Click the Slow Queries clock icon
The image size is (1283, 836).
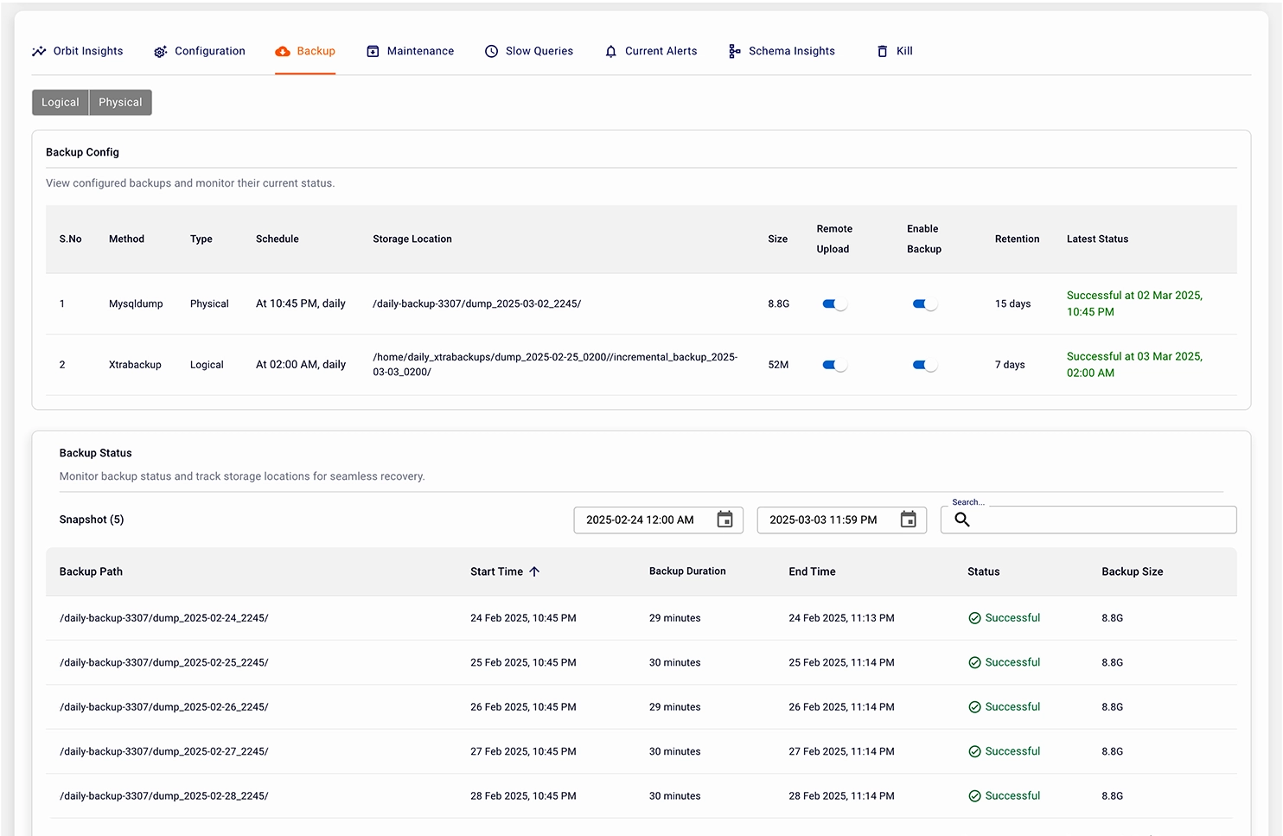click(491, 52)
